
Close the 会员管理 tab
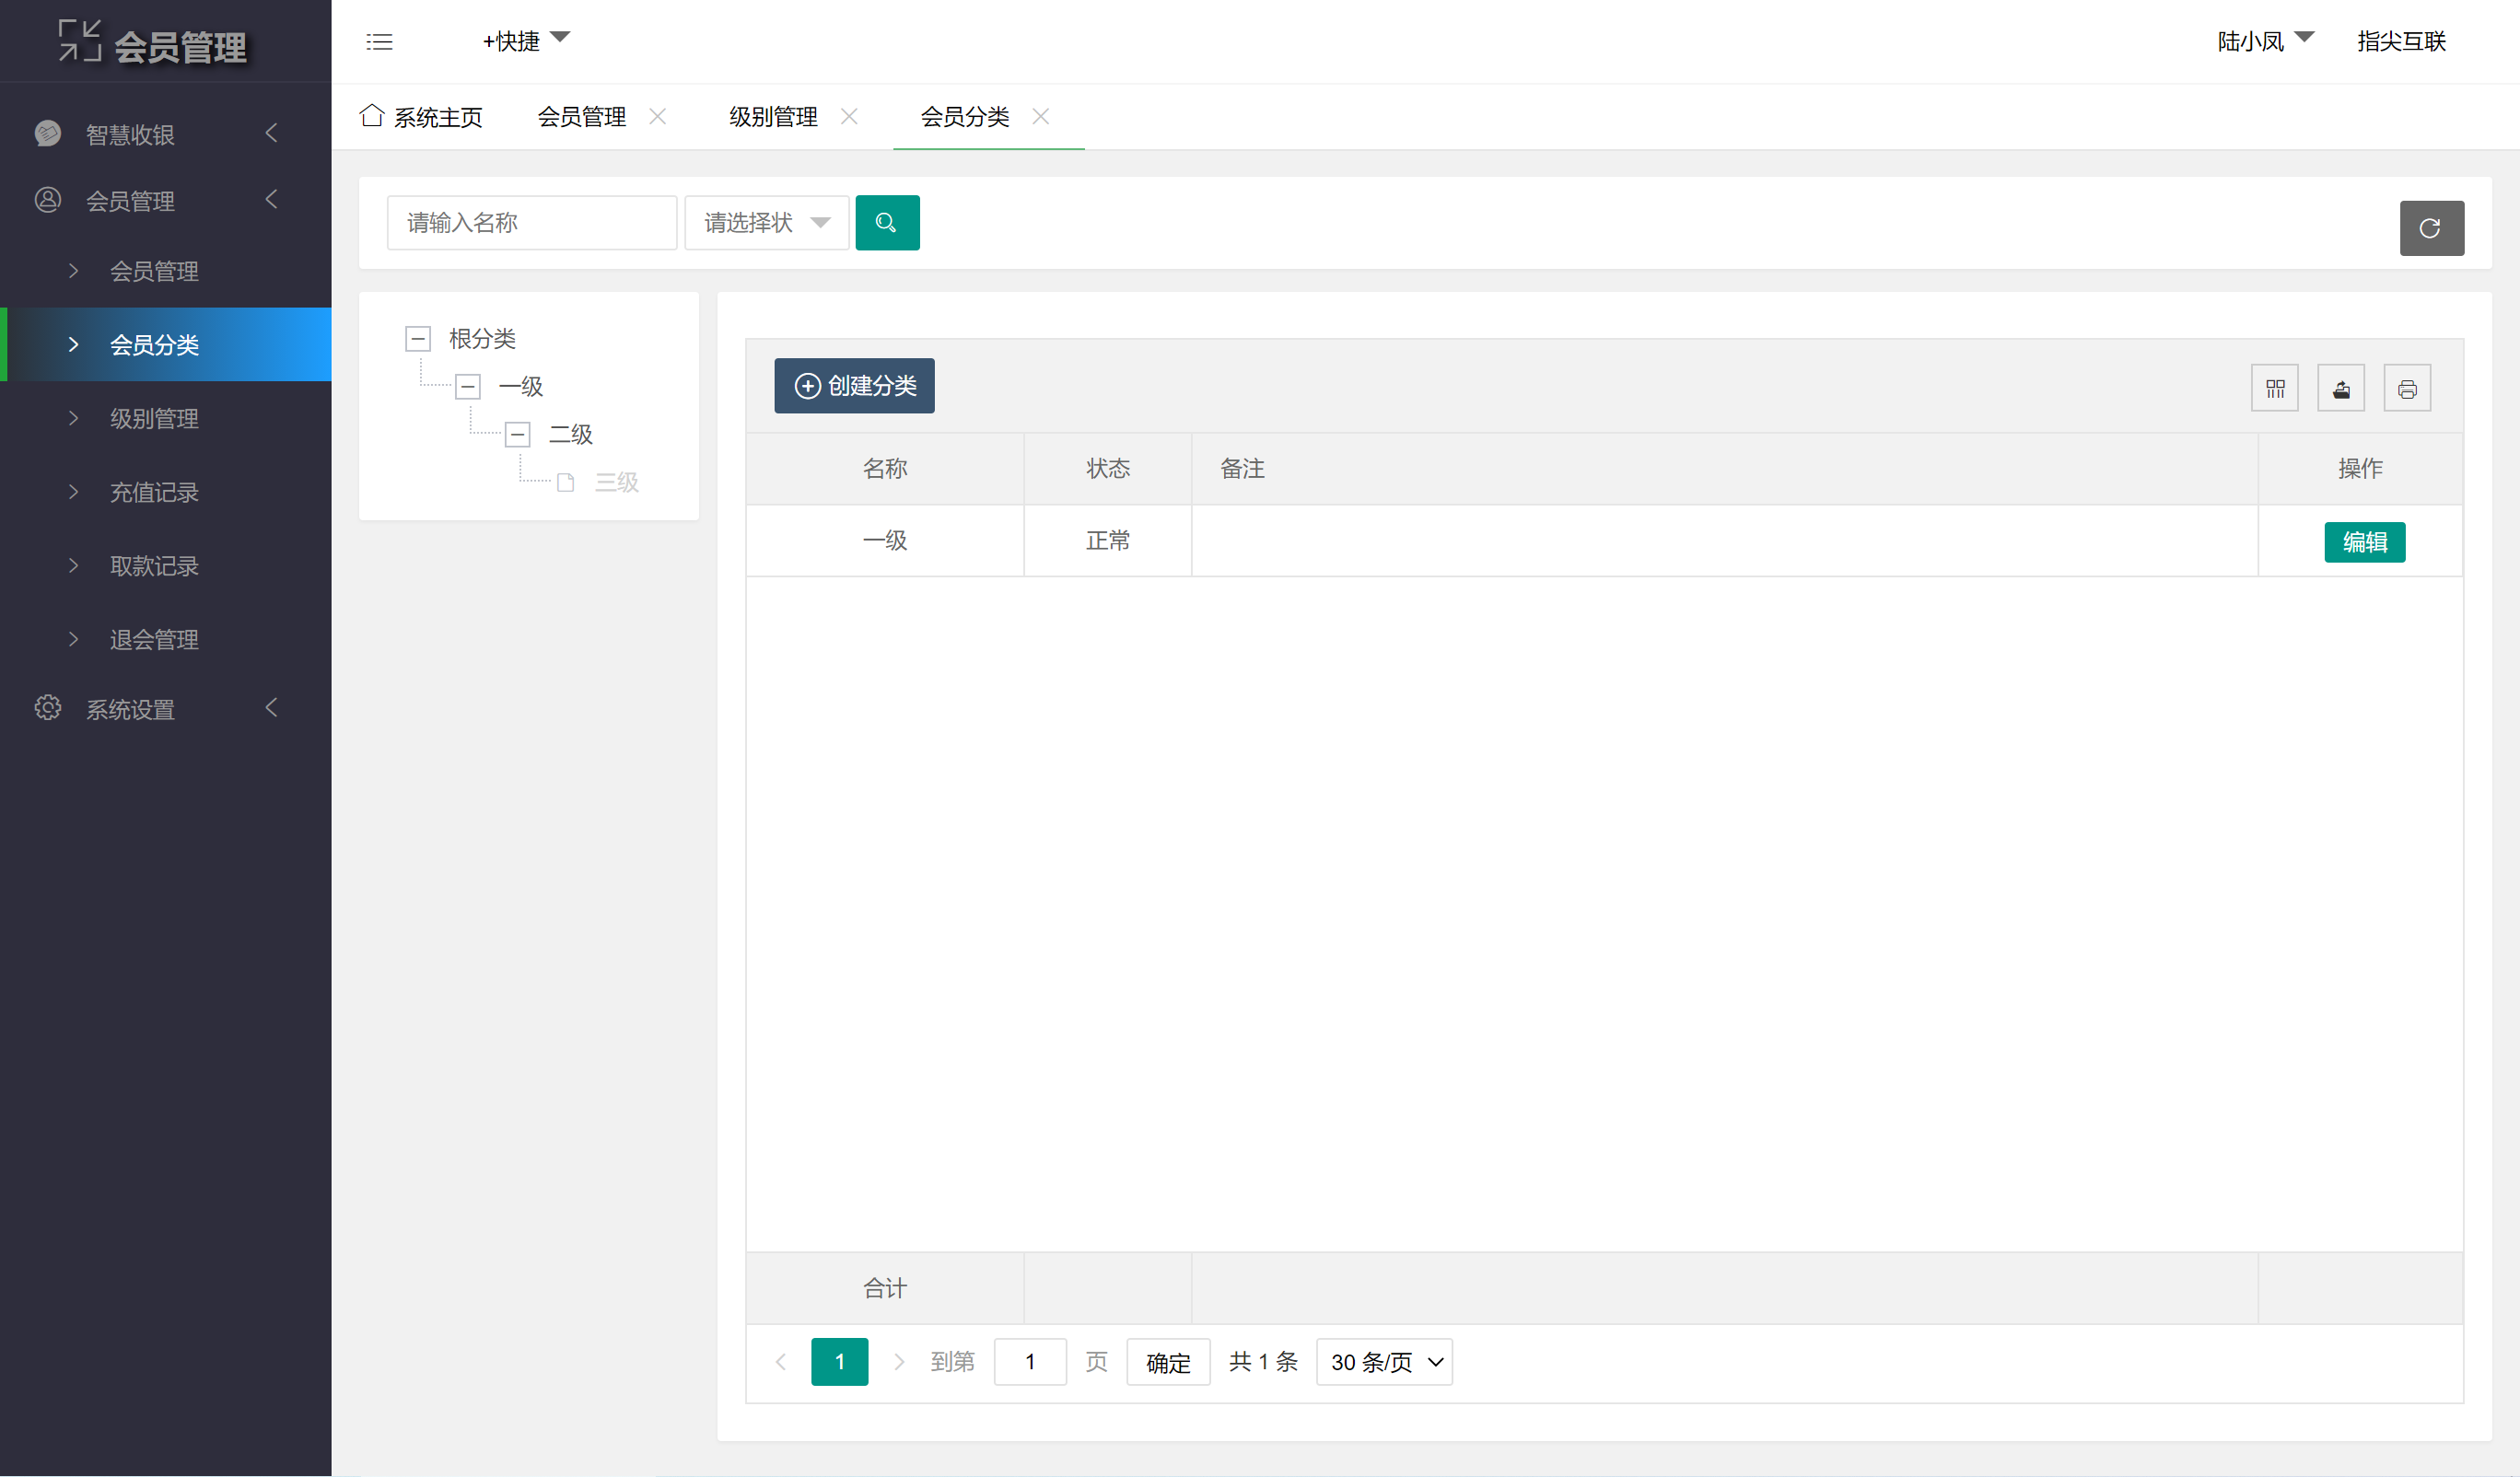pos(657,116)
